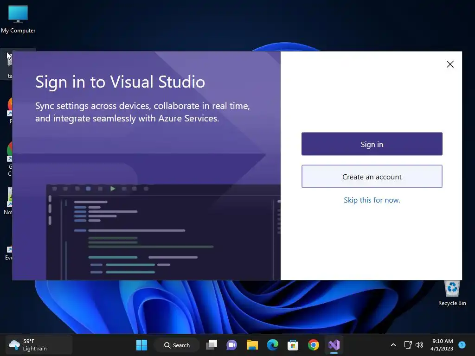Open File Explorer from taskbar
This screenshot has width=475, height=356.
click(x=252, y=345)
